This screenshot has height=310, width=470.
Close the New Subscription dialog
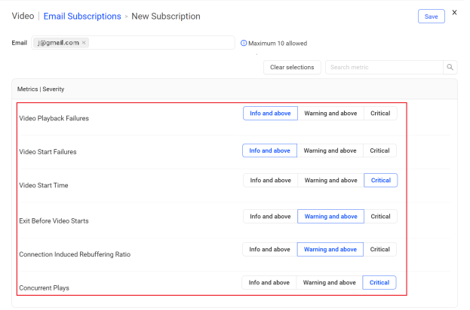(x=454, y=13)
